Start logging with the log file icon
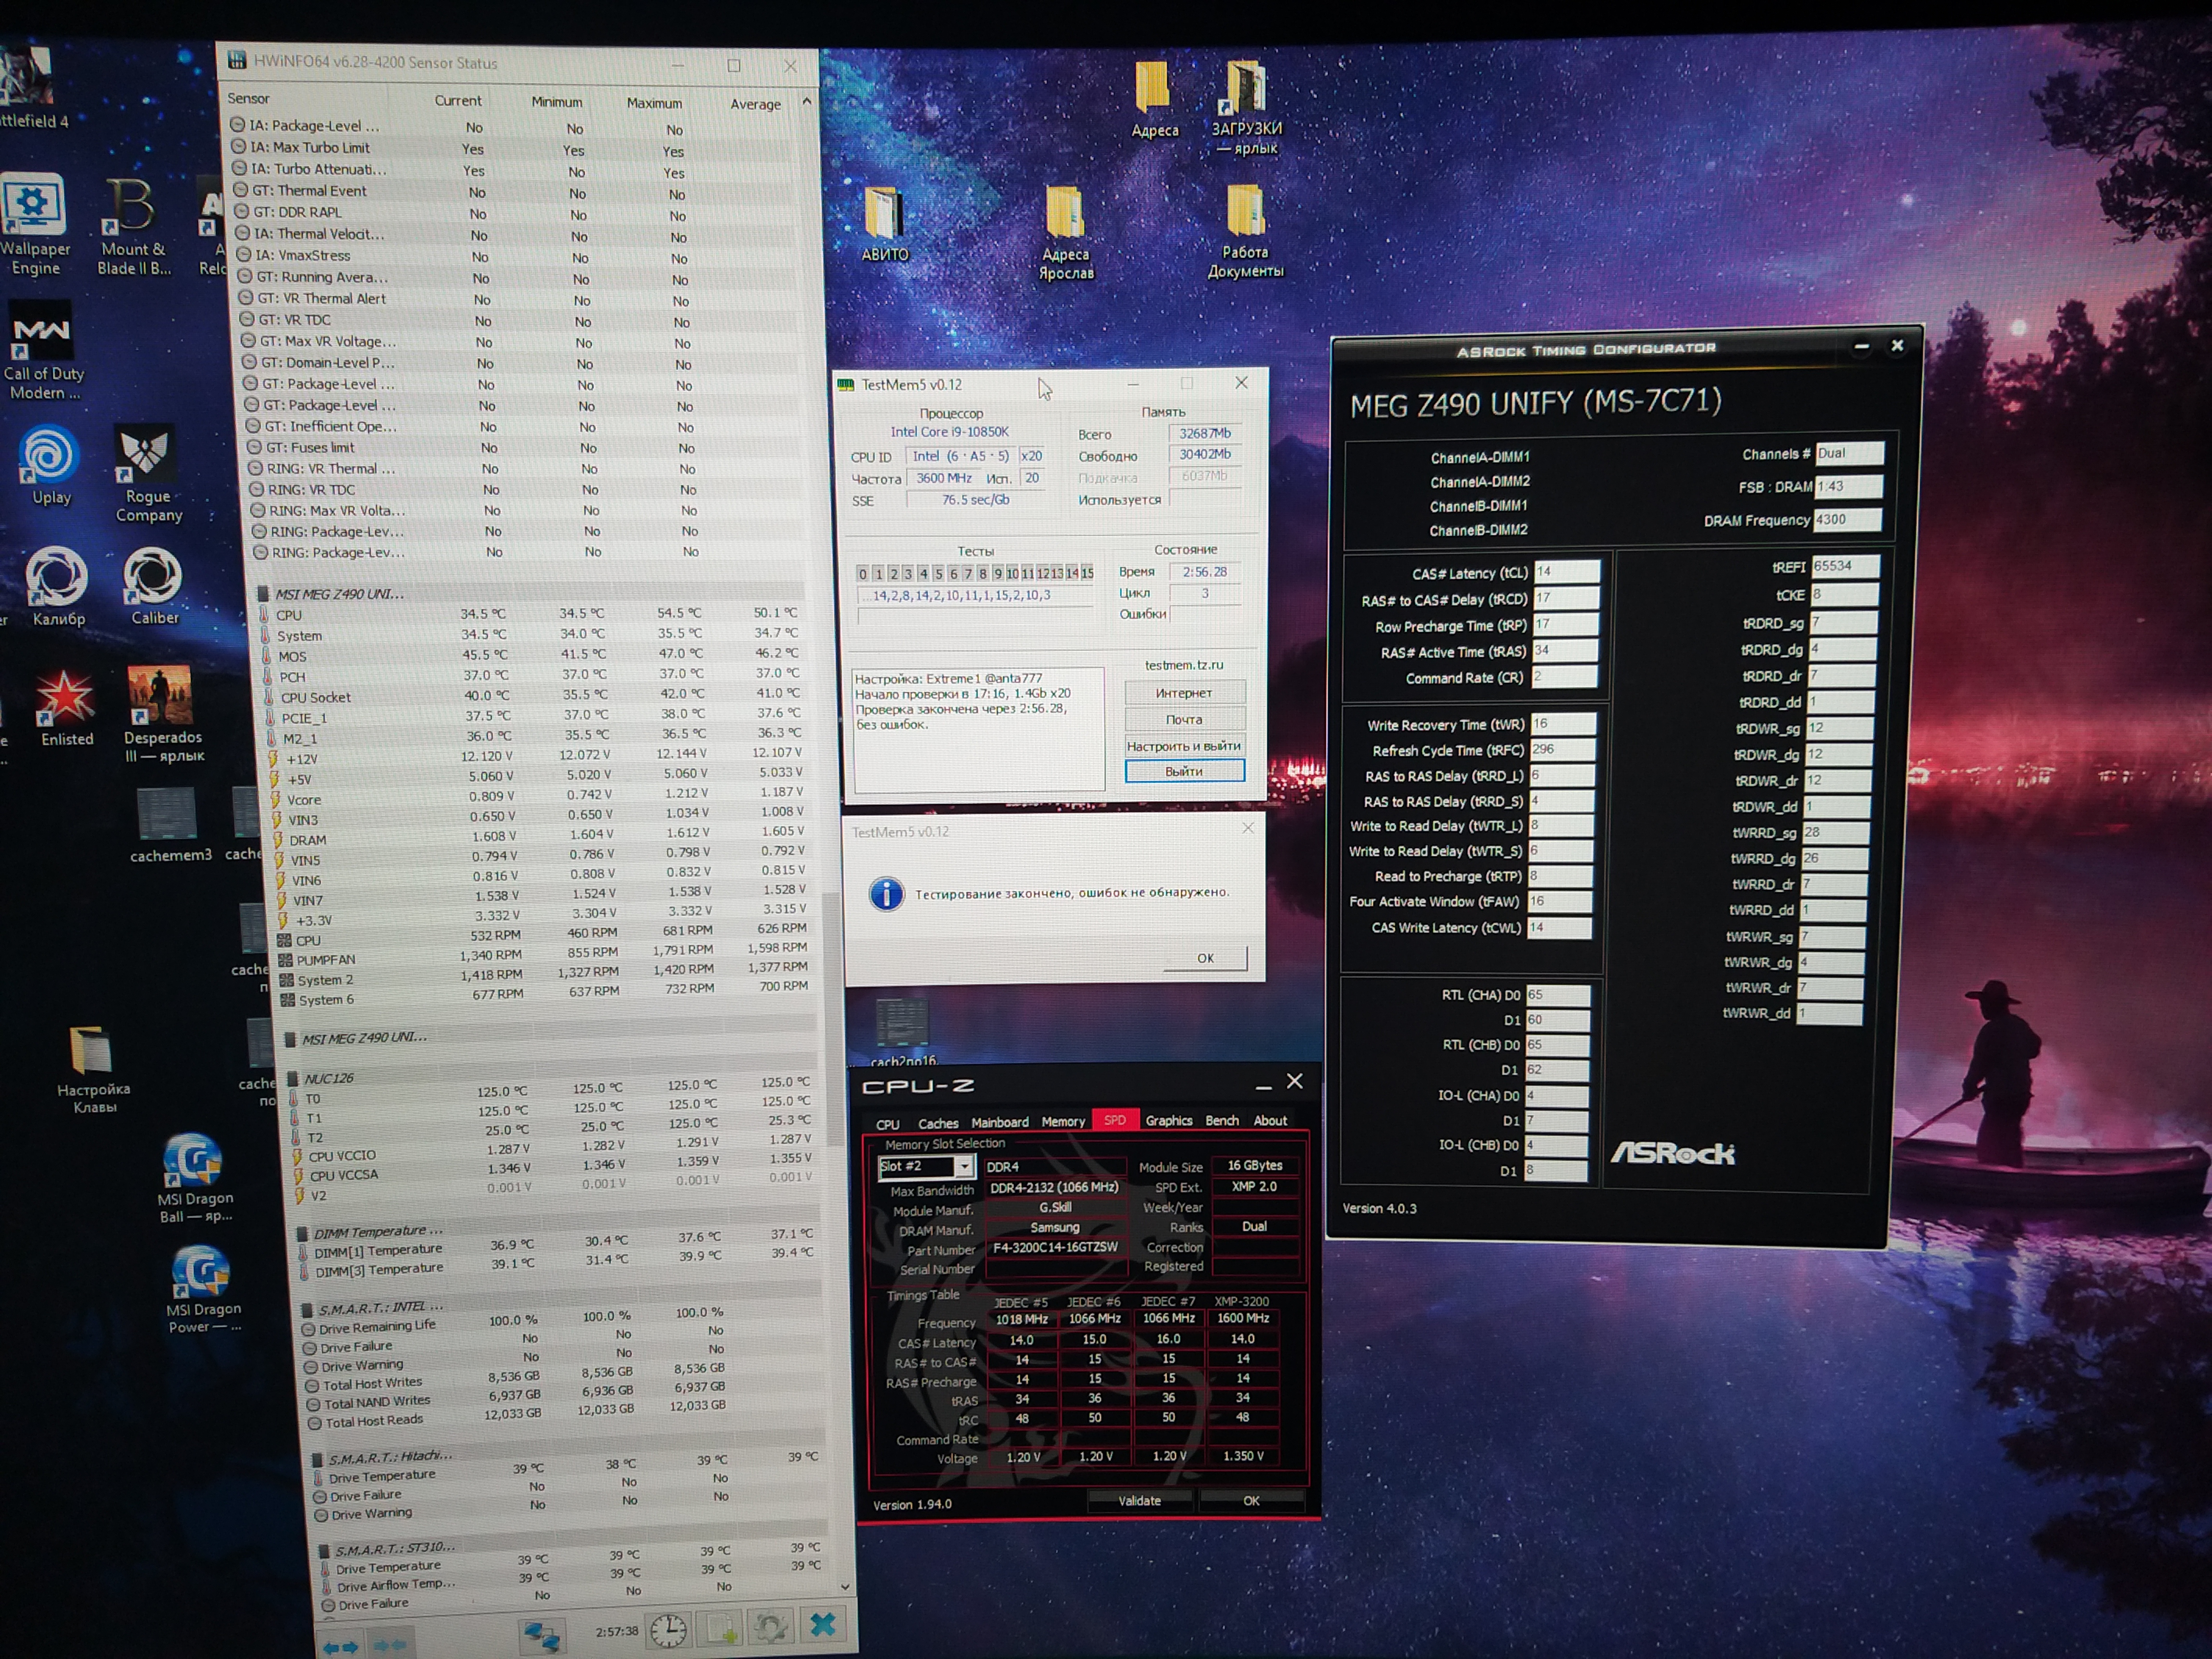The image size is (2212, 1659). [721, 1629]
